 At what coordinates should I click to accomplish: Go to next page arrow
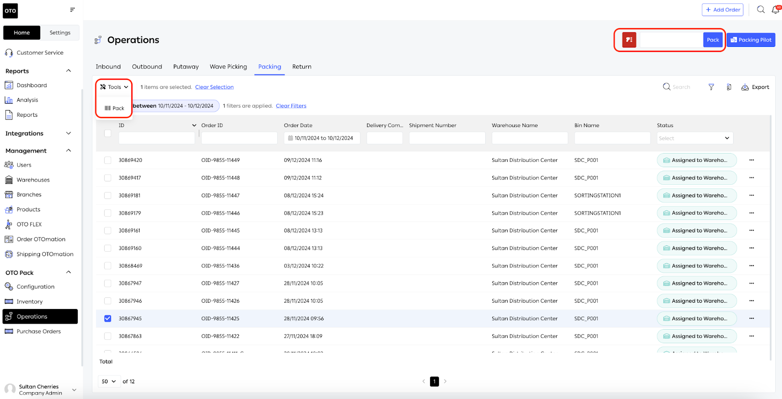(445, 381)
